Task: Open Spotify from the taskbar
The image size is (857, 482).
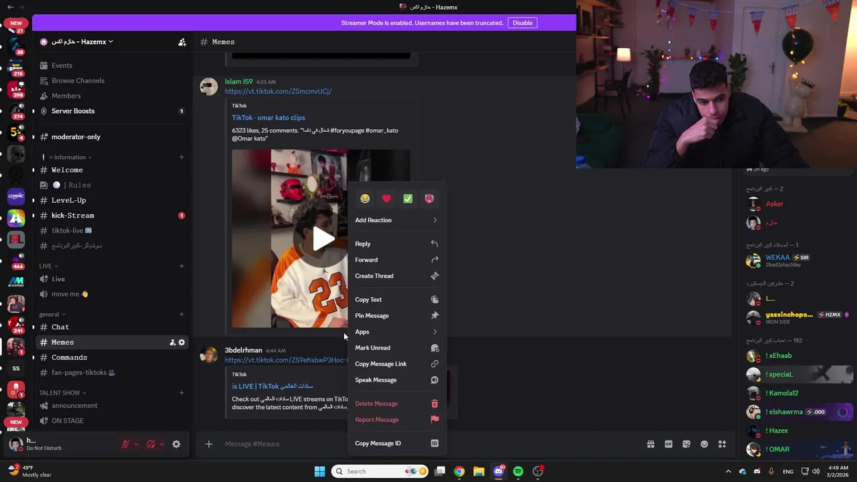Action: click(518, 471)
